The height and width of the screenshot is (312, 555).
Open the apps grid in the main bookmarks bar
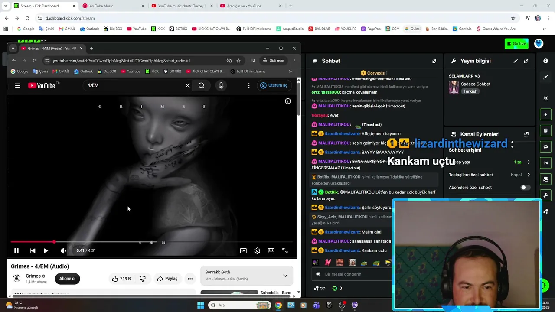point(6,29)
